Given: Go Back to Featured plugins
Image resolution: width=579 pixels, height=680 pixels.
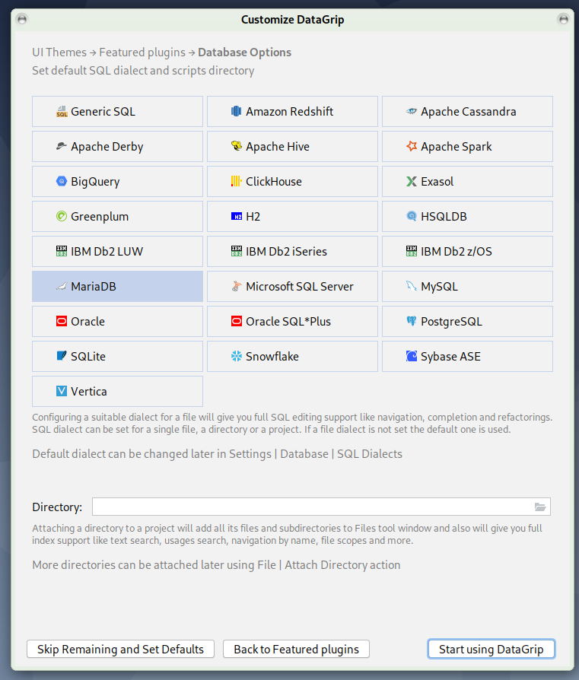Looking at the screenshot, I should [296, 650].
